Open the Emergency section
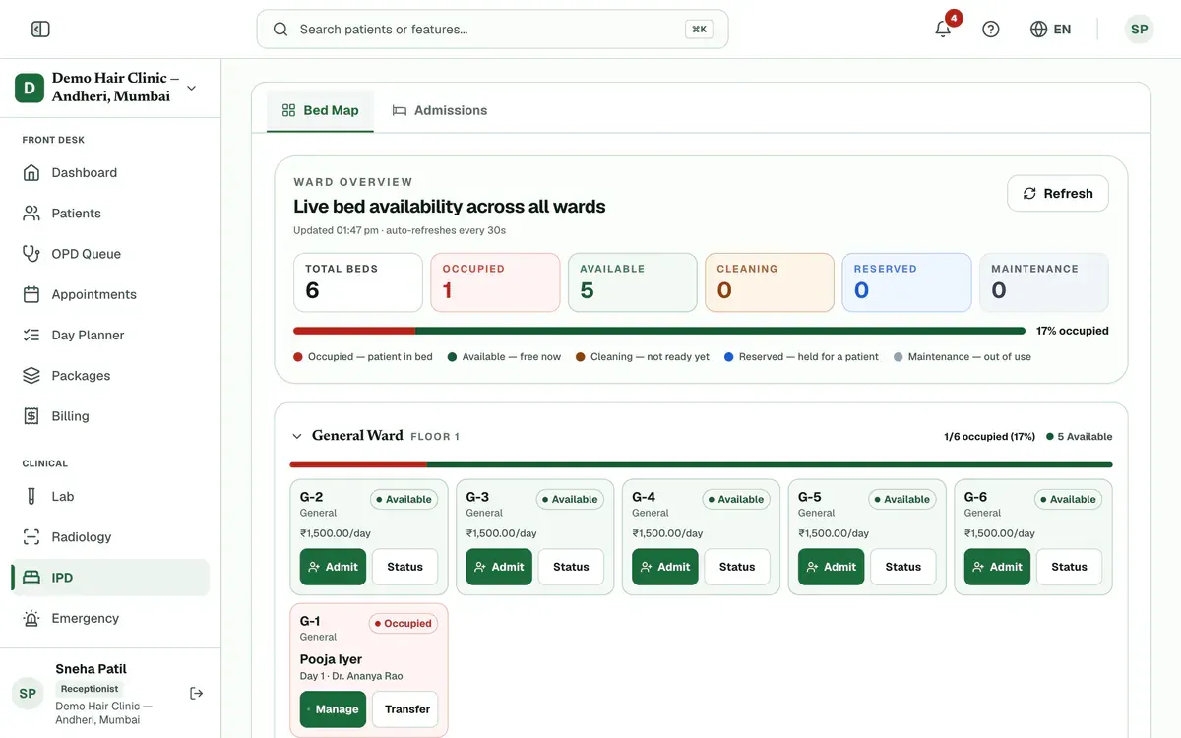Viewport: 1181px width, 738px height. (110, 619)
